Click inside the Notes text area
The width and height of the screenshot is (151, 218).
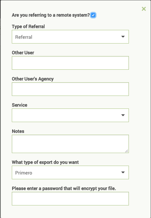(x=70, y=144)
